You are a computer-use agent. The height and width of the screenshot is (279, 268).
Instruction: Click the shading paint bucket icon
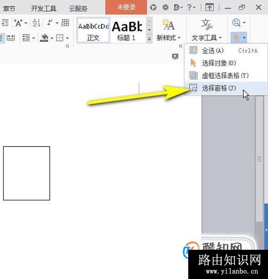[44, 38]
